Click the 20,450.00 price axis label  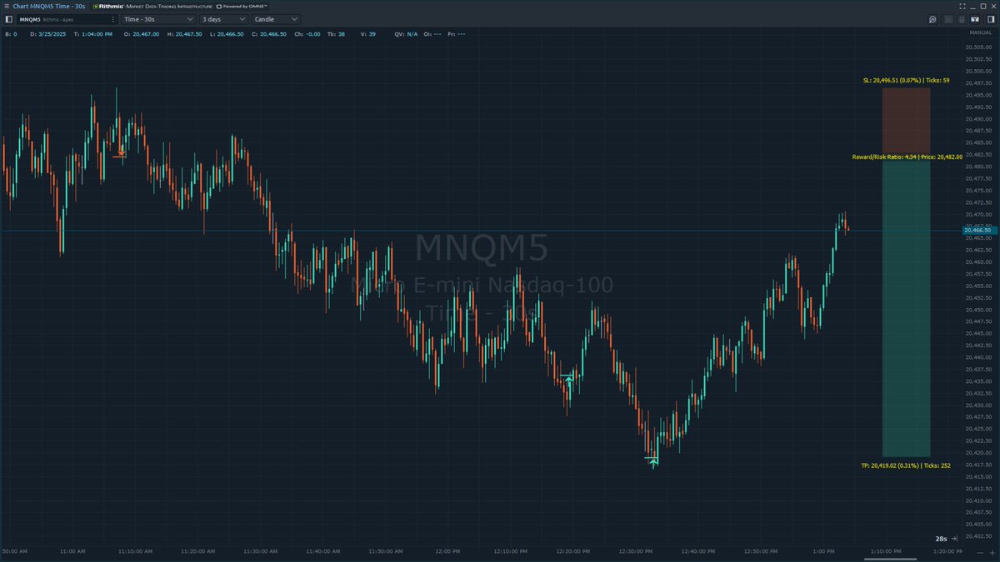[980, 310]
